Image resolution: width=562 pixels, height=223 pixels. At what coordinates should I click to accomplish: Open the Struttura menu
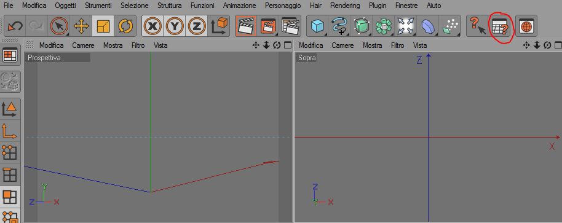169,6
